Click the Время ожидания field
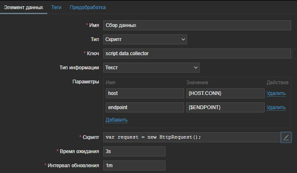 click(x=134, y=151)
